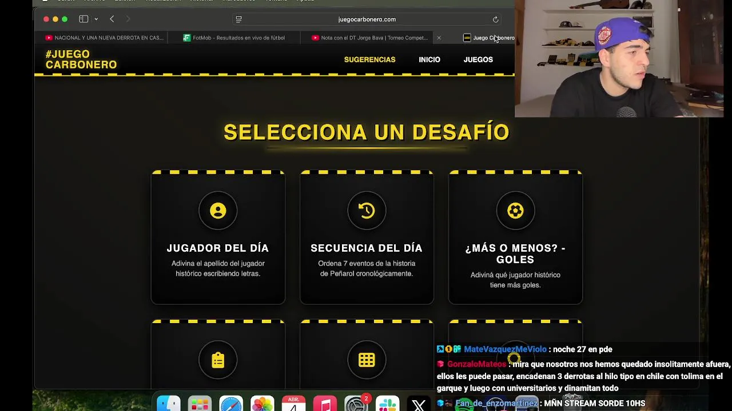The width and height of the screenshot is (732, 411).
Task: Open Launchpad in the Dock
Action: [x=200, y=404]
